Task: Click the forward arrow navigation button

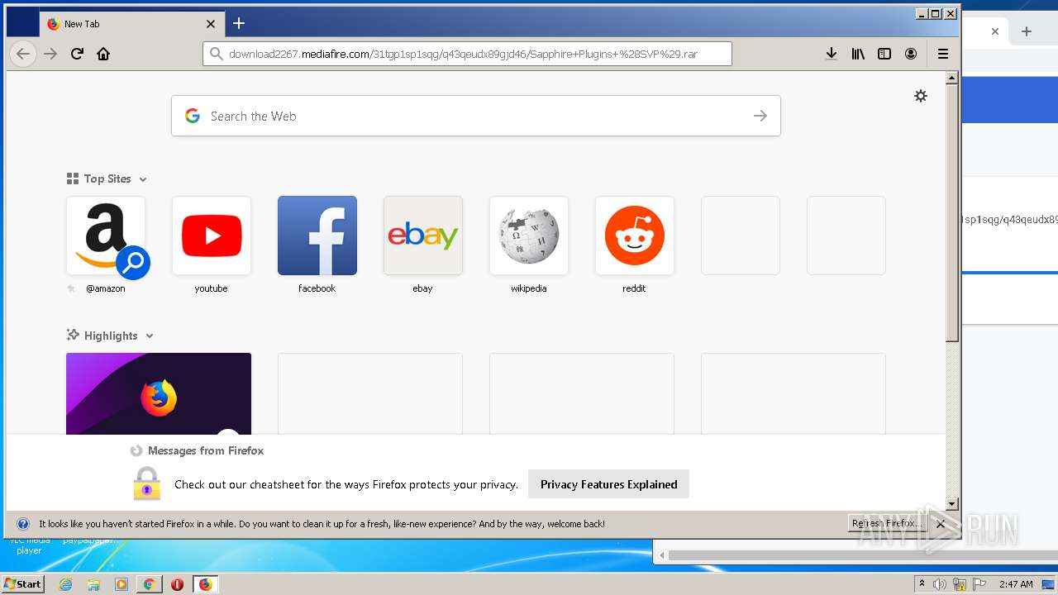Action: tap(50, 54)
